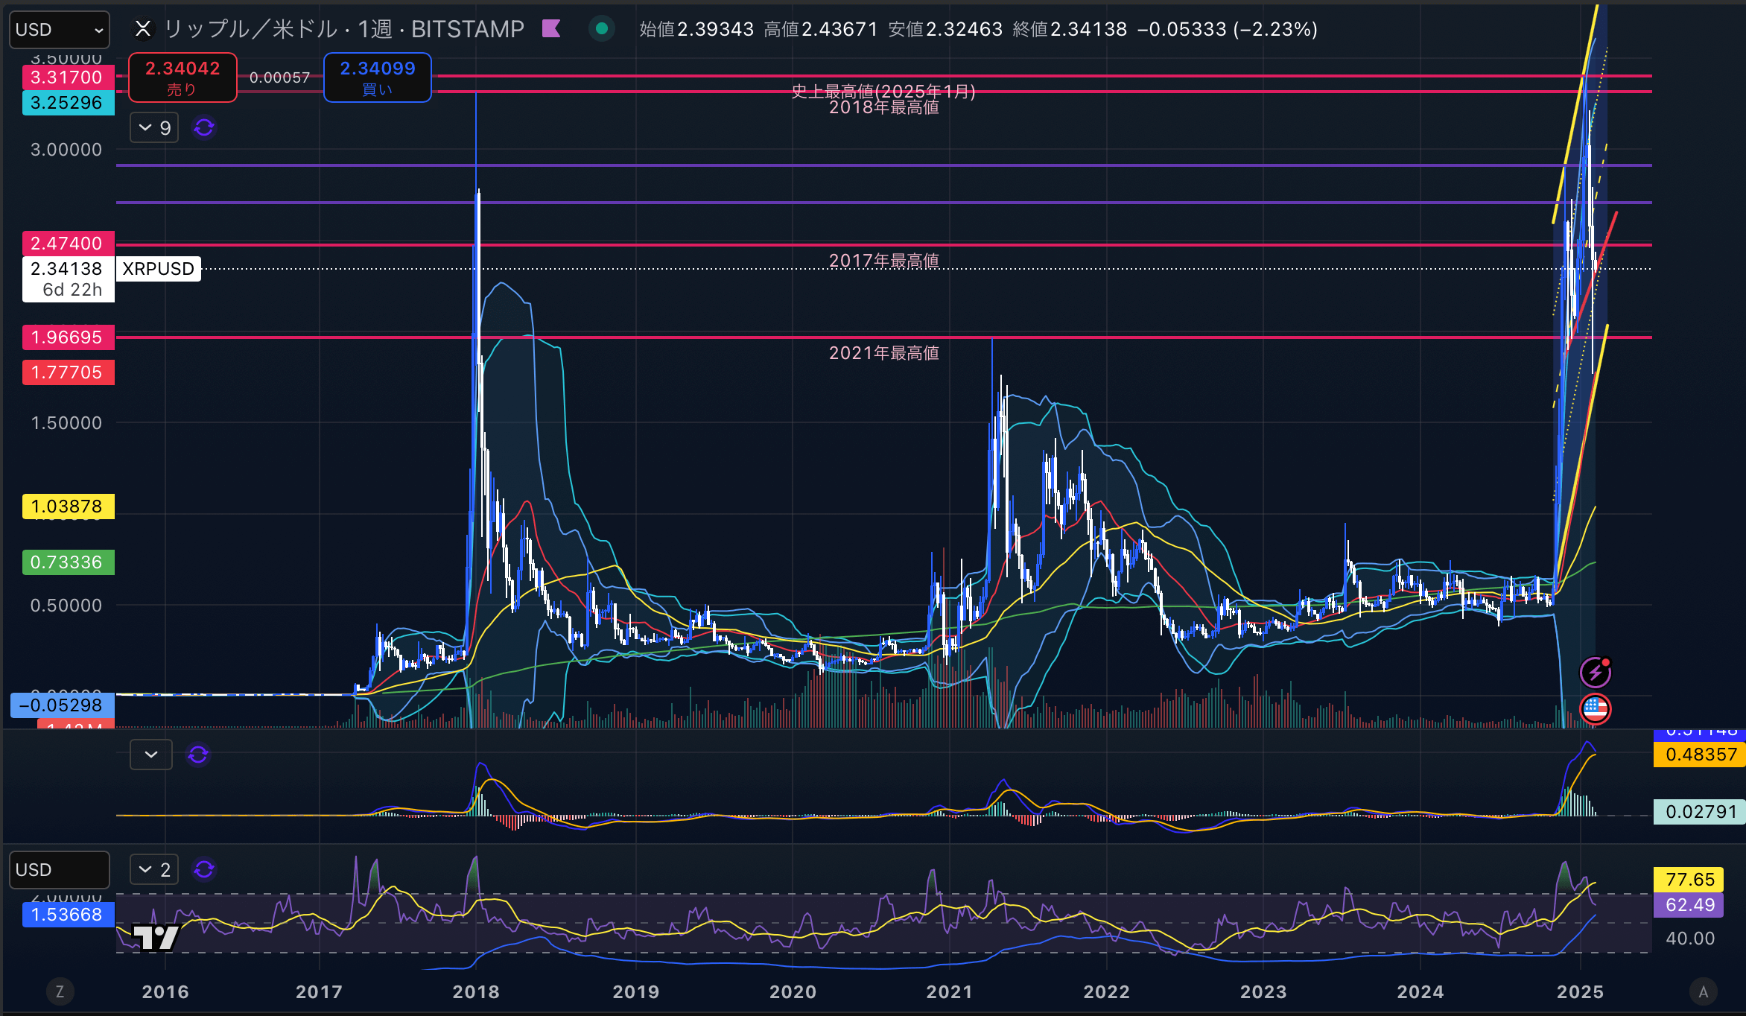Expand the indicator legend showing 9
The height and width of the screenshot is (1016, 1746).
point(155,128)
